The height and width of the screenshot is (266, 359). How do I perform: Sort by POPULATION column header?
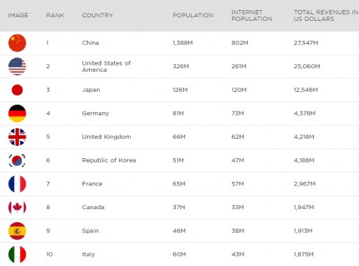click(x=193, y=15)
